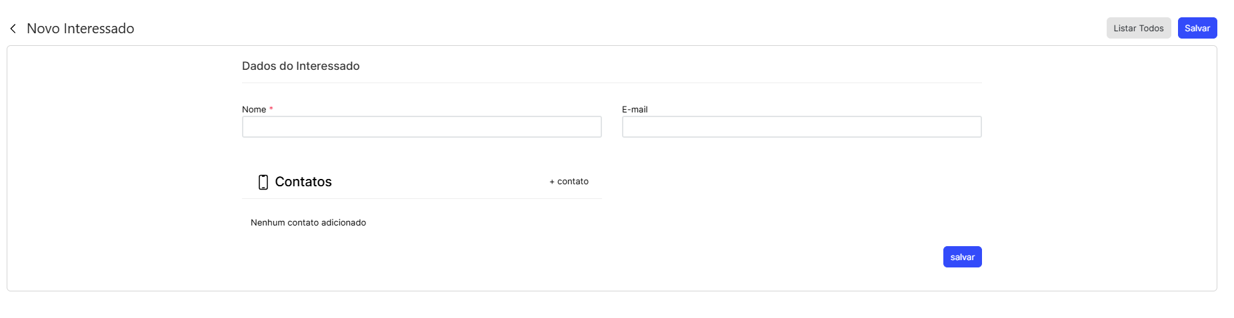The image size is (1234, 318).
Task: Click the divider line under the Contatos header
Action: coord(422,198)
